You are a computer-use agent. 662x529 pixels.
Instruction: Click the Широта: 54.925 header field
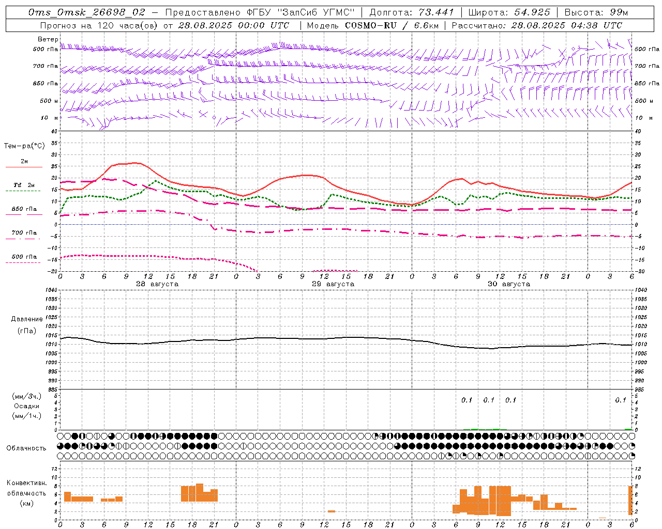(x=509, y=12)
